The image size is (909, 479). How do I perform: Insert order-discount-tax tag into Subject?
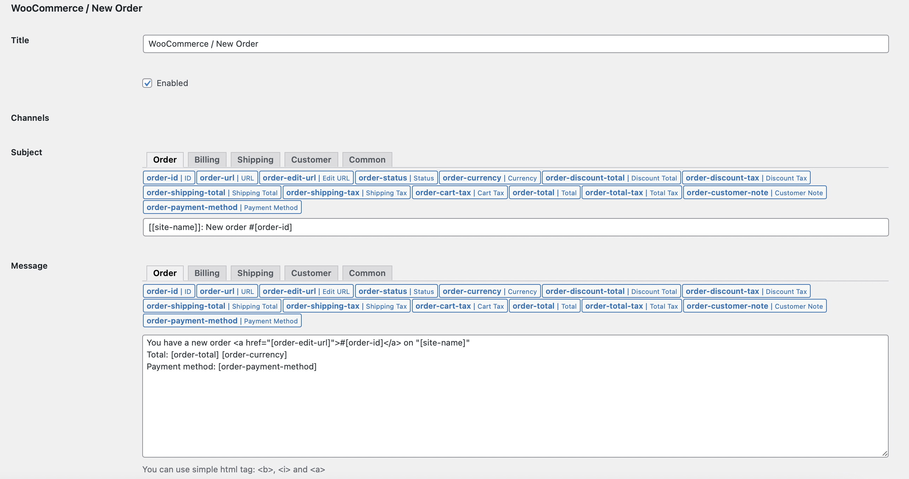(x=746, y=178)
